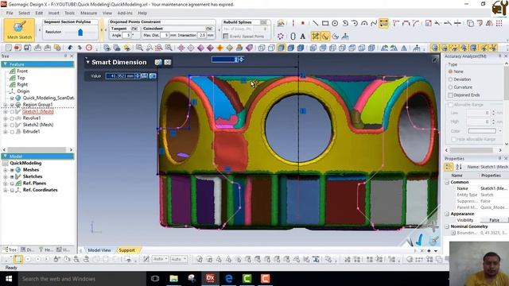509x286 pixels.
Task: Open the Insert menu
Action: 54,13
